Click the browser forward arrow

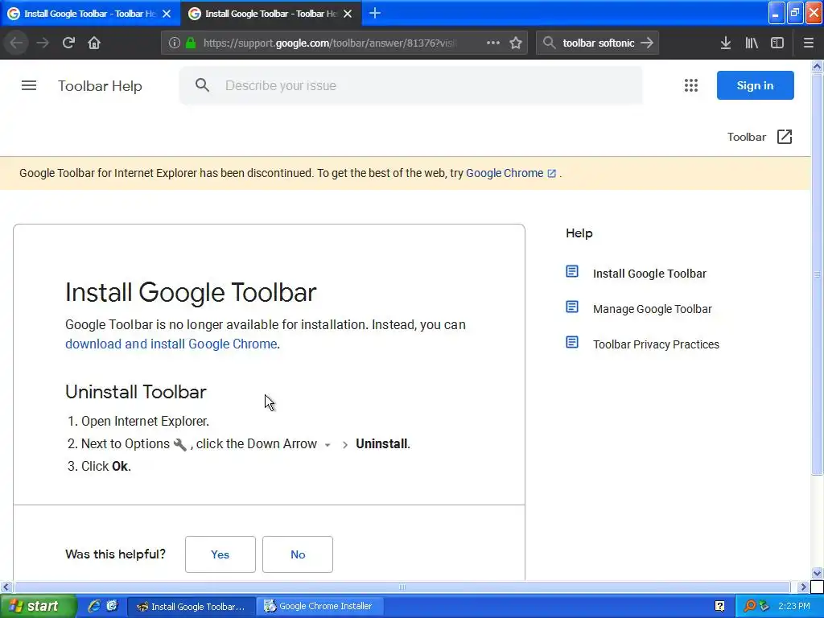[x=43, y=43]
